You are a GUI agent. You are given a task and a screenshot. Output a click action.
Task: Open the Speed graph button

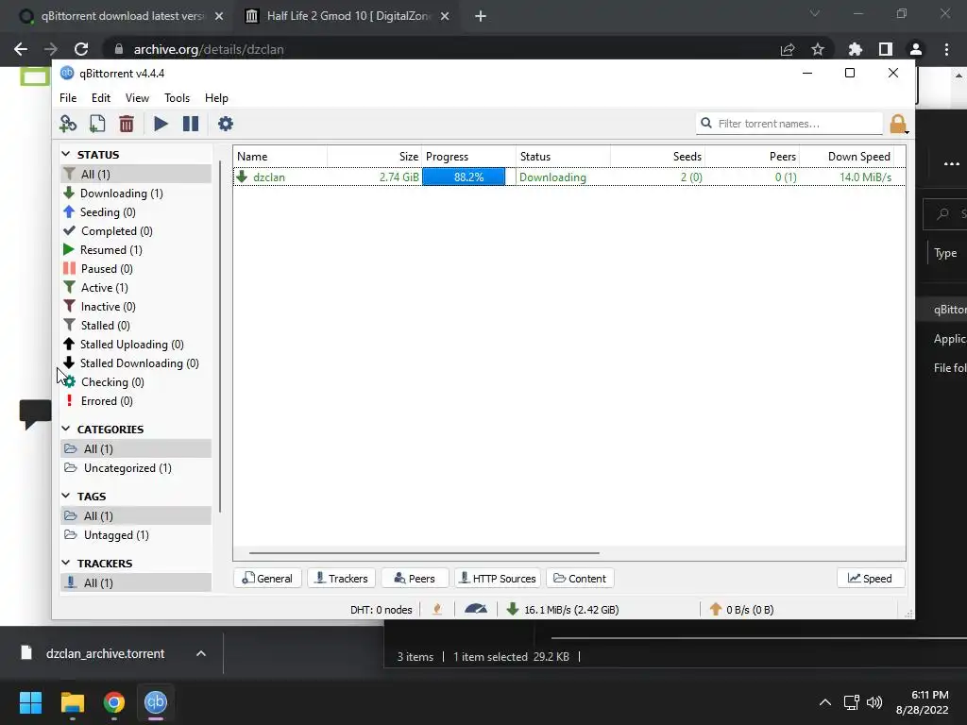(870, 579)
